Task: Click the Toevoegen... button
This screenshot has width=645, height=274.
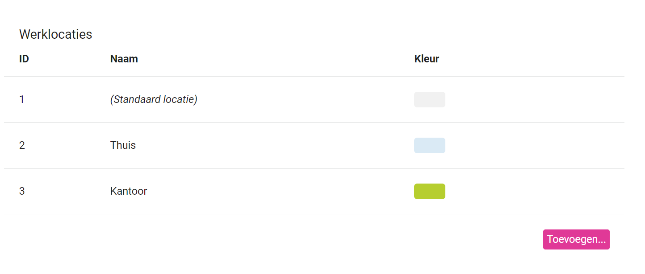Action: (576, 240)
